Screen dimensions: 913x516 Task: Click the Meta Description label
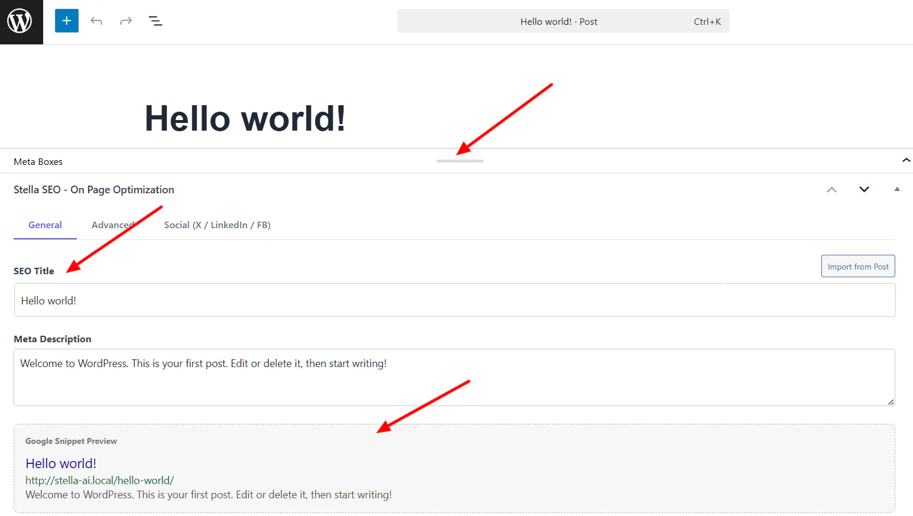[x=53, y=339]
